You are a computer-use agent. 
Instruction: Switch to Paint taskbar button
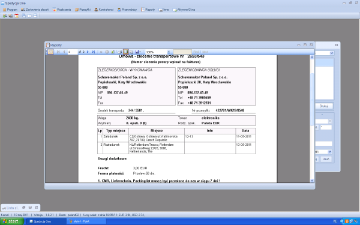coord(86,221)
